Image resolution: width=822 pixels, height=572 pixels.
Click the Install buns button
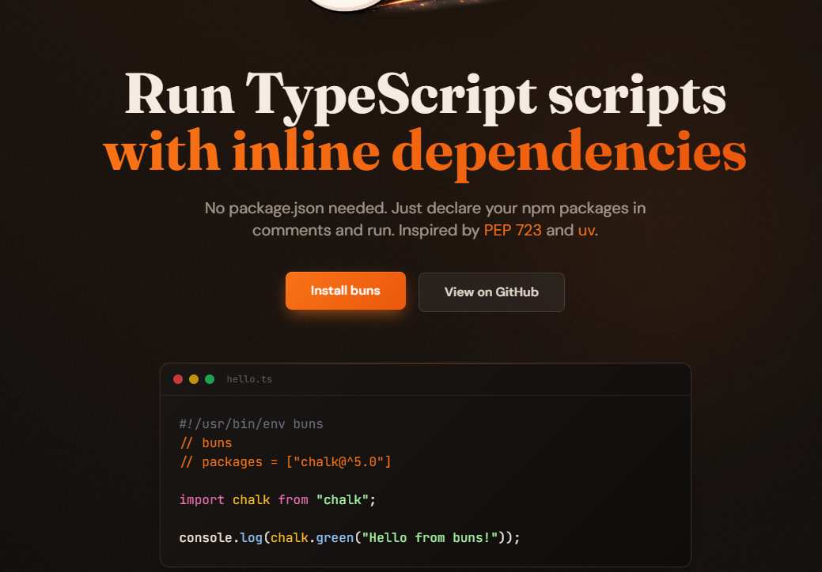coord(346,291)
